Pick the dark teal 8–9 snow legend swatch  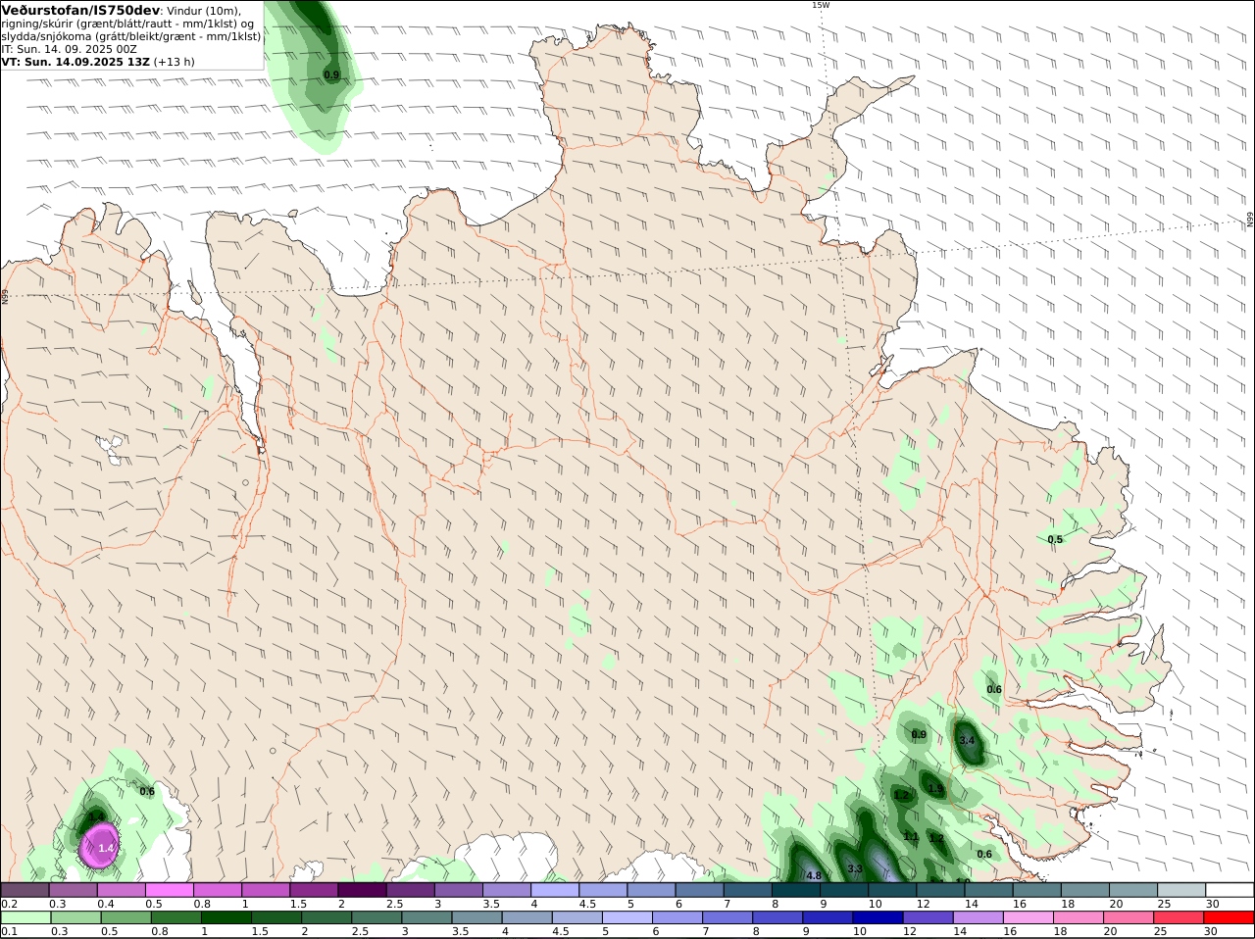pyautogui.click(x=796, y=890)
